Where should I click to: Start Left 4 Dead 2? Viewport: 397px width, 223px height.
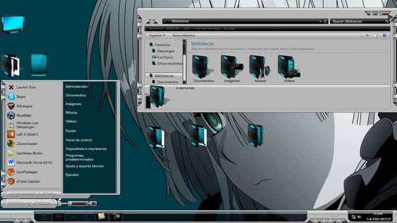(x=23, y=134)
